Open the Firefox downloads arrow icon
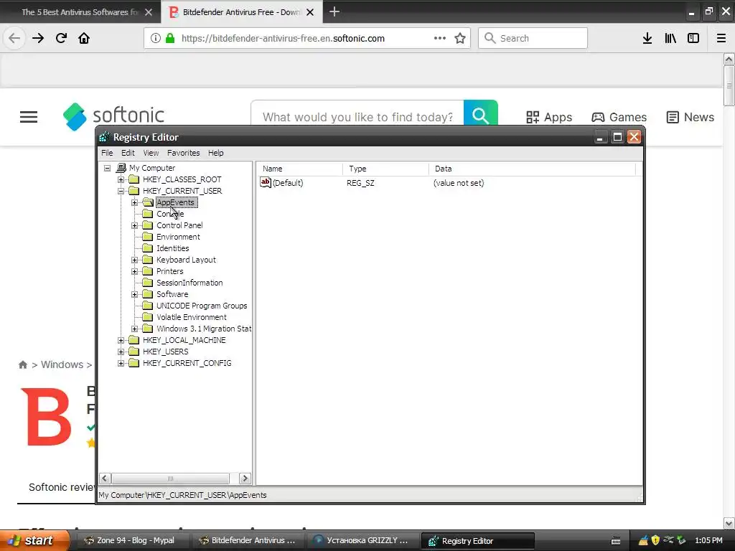Screen dimensions: 735x551 647,38
